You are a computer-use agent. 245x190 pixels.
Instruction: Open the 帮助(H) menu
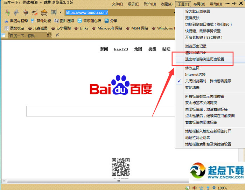click(216, 4)
